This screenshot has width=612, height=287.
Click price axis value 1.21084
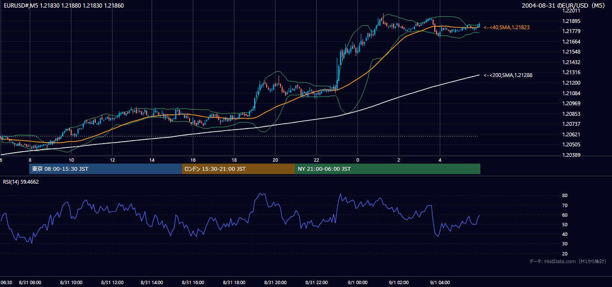click(571, 93)
